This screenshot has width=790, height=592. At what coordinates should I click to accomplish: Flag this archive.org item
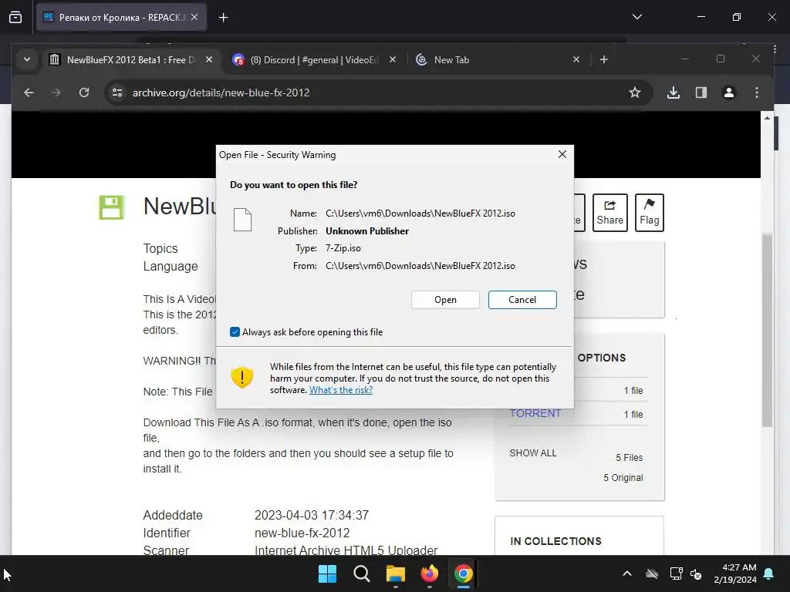click(649, 213)
